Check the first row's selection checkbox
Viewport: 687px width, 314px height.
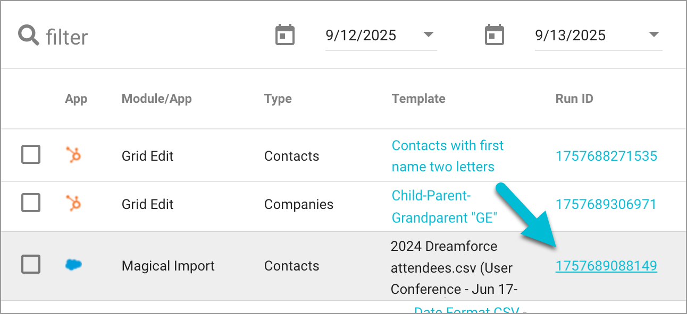(x=30, y=155)
